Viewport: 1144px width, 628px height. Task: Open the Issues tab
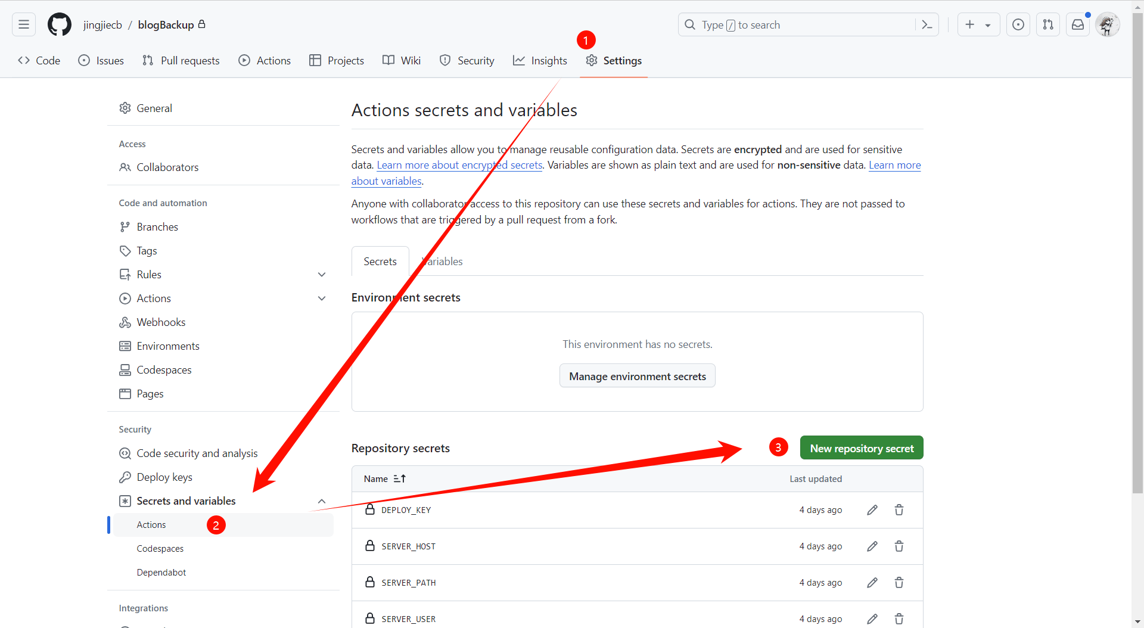[x=101, y=60]
